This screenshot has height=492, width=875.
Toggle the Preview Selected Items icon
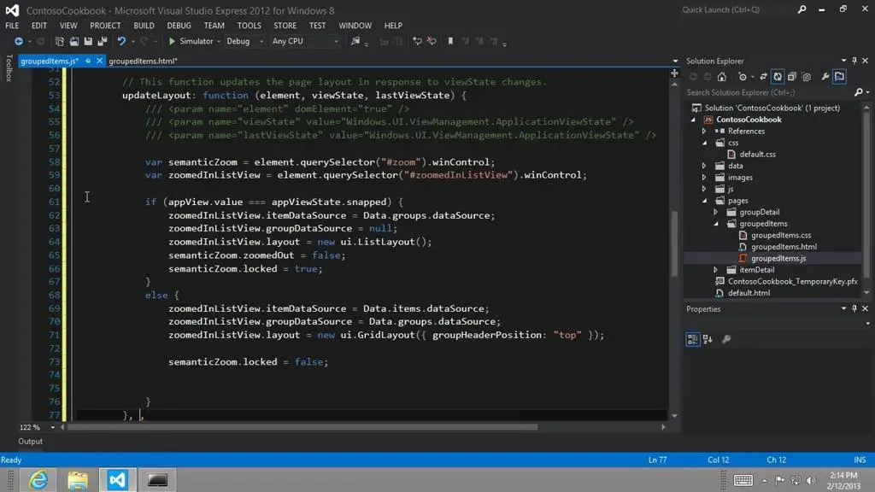click(839, 77)
